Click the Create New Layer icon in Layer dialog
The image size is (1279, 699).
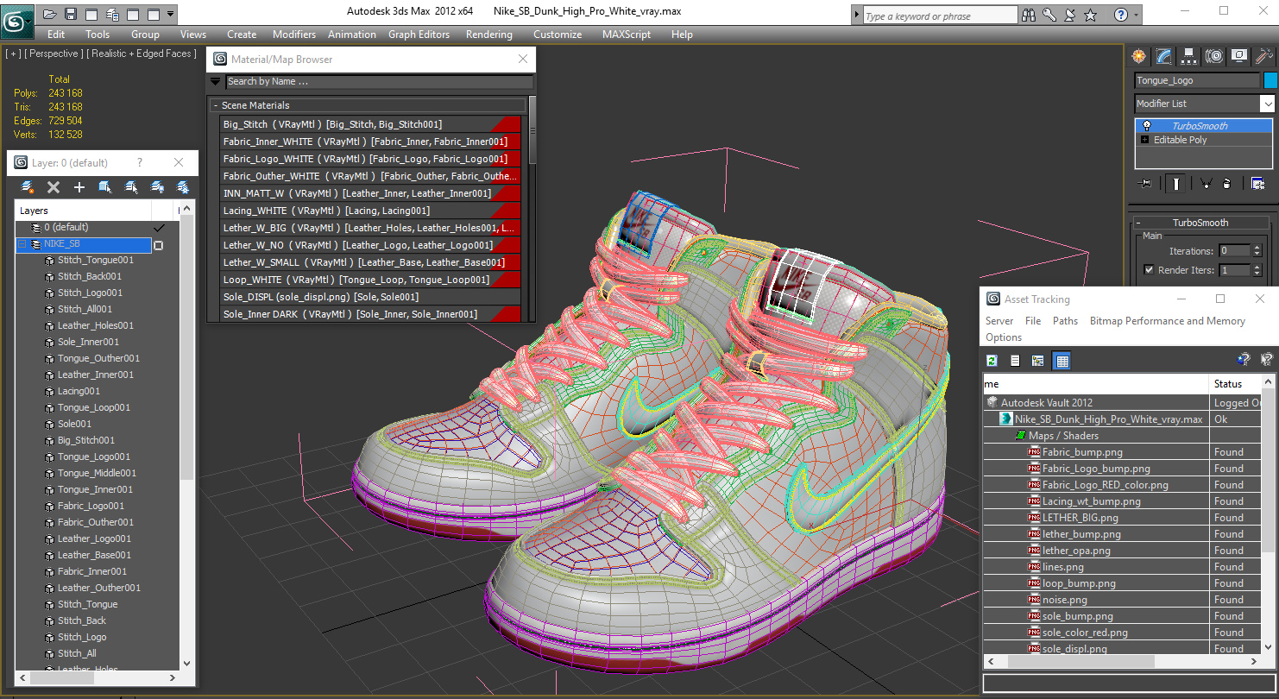click(x=28, y=186)
